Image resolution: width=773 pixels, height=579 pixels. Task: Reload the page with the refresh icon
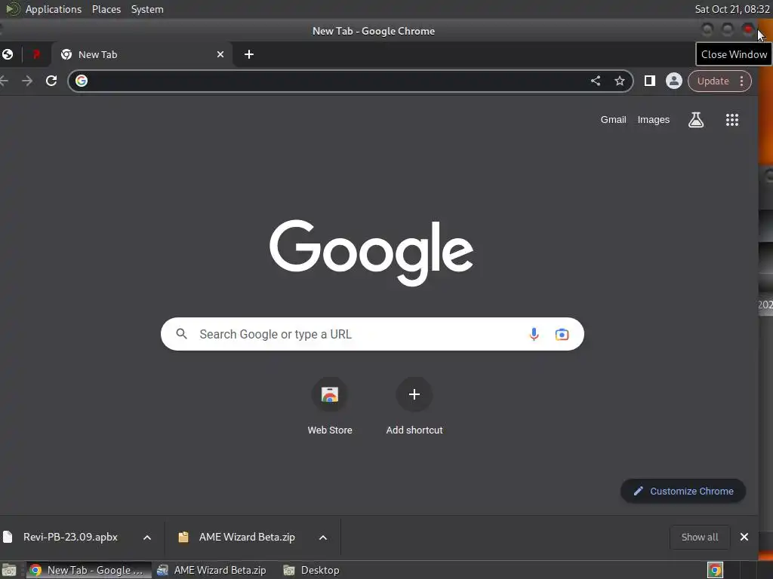[x=51, y=81]
